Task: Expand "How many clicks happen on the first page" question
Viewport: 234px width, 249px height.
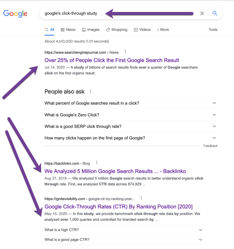Action: (214, 138)
